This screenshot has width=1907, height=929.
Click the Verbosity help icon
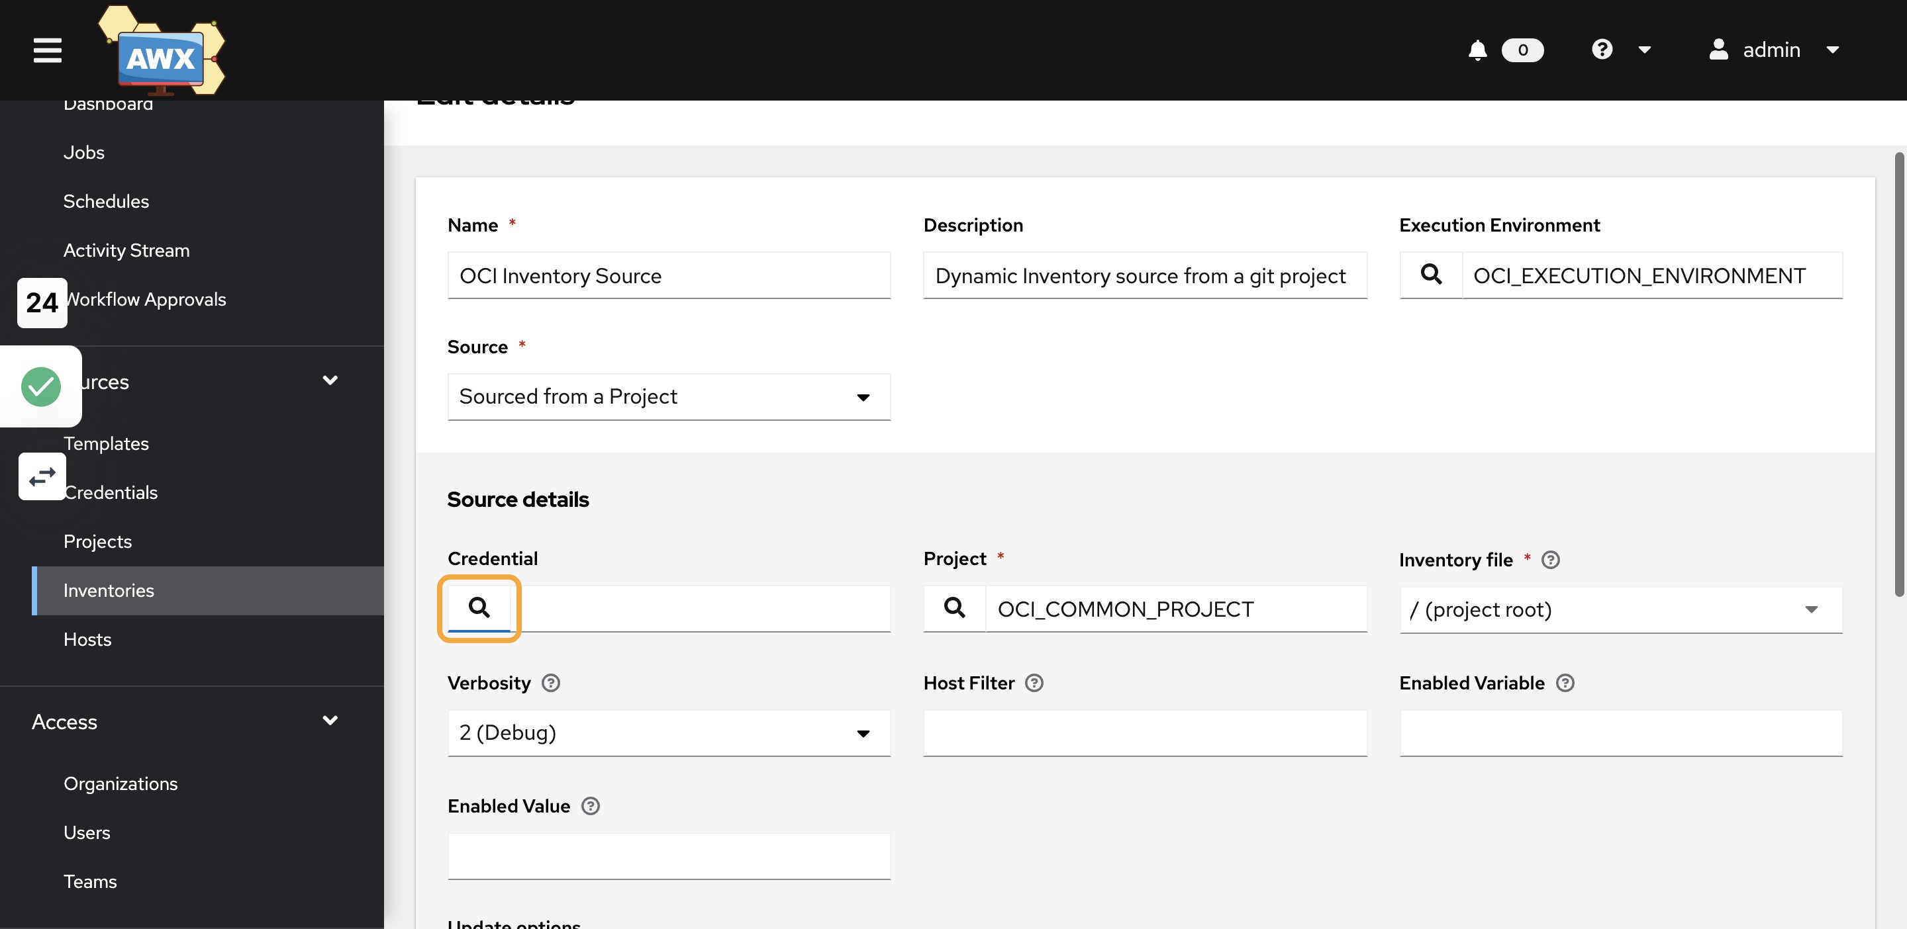click(x=551, y=682)
